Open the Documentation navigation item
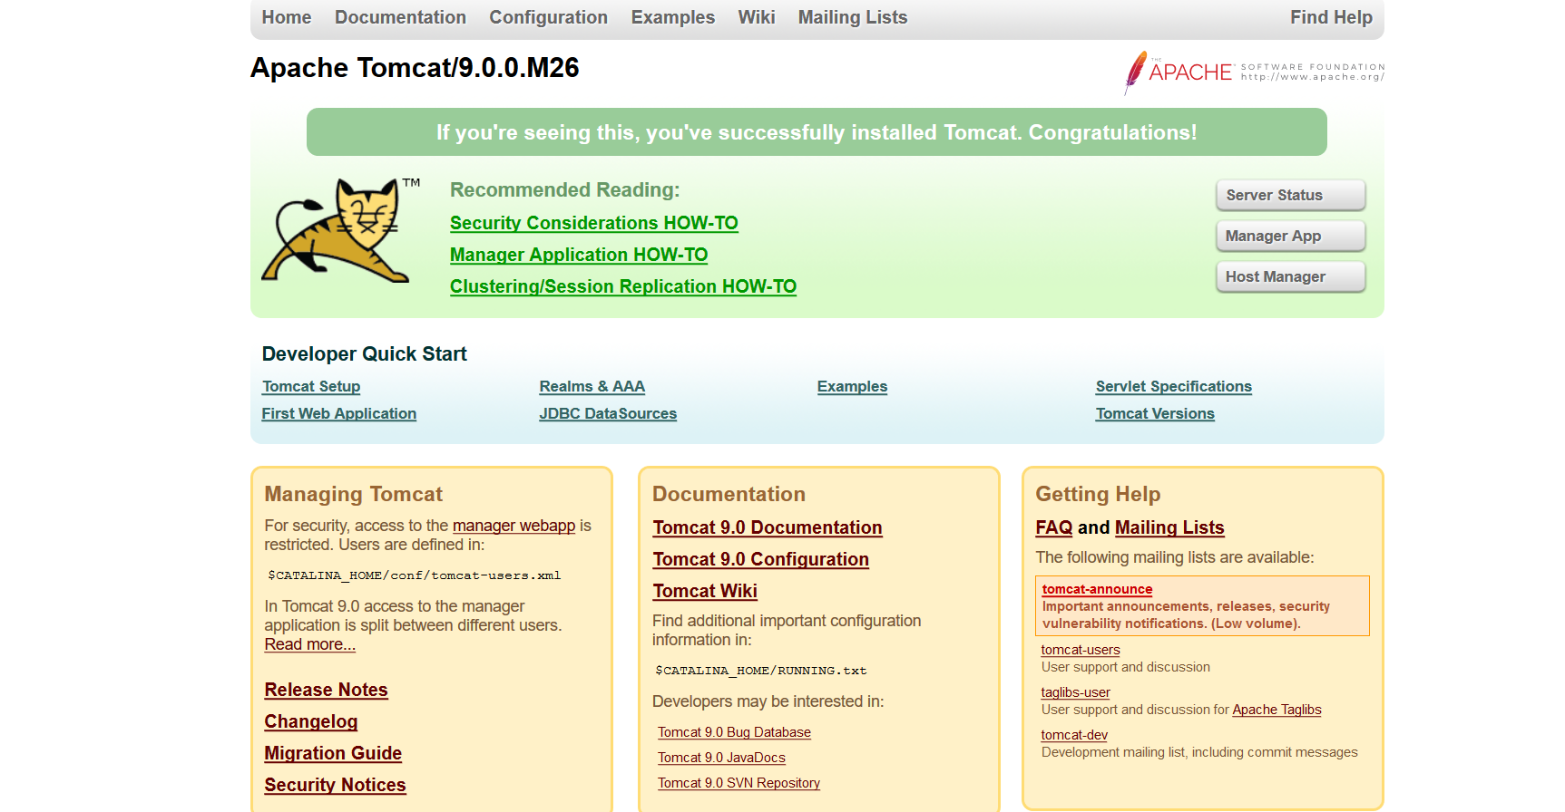 (x=400, y=17)
